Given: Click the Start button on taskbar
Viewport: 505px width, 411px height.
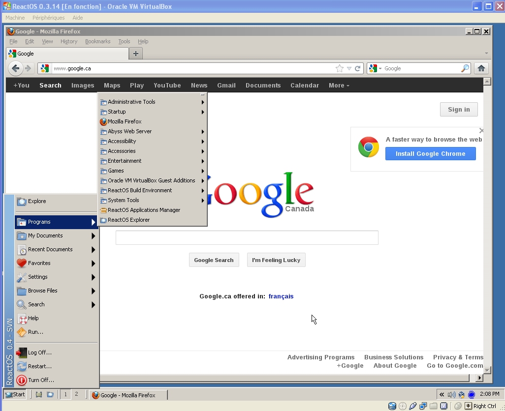Looking at the screenshot, I should (15, 394).
